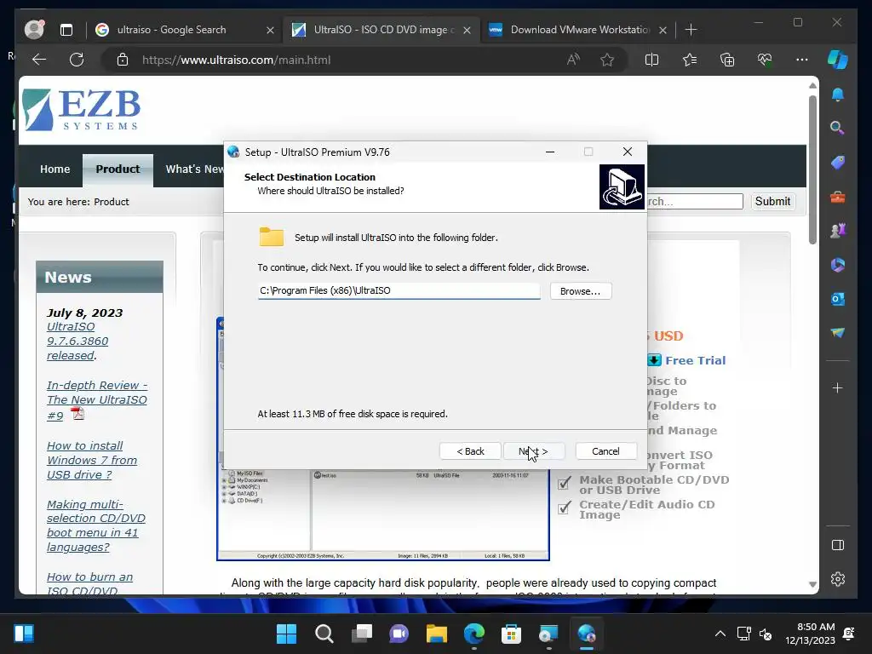
Task: Click the Submit button on webpage
Action: 772,201
